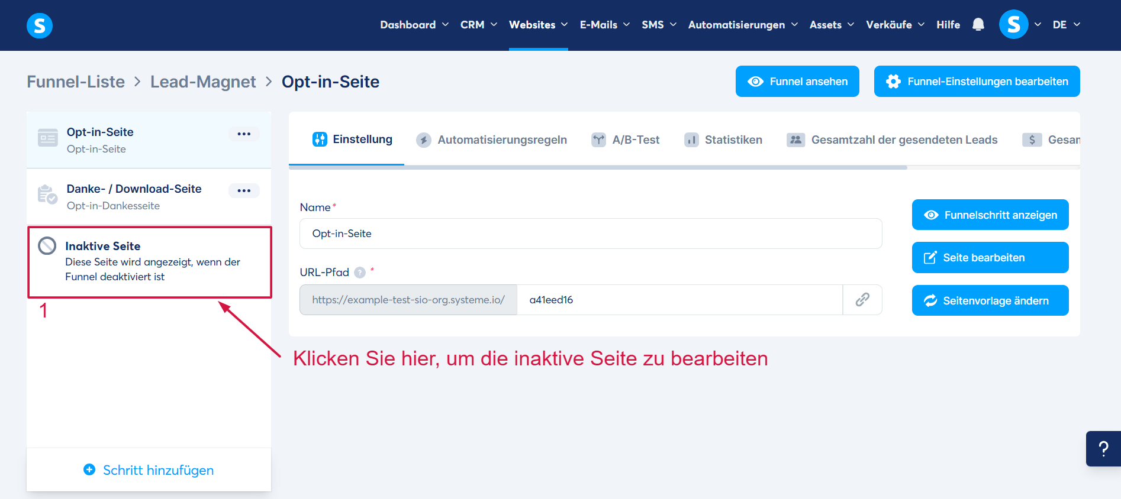Switch to the Statistiken tab
Screen dimensions: 1121x499
[723, 140]
